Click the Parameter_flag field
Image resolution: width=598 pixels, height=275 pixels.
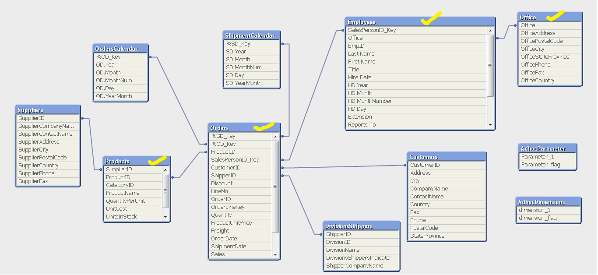[x=547, y=164]
